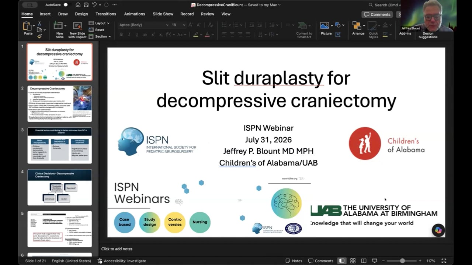This screenshot has height=265, width=472.
Task: Open Quick Styles gallery
Action: pyautogui.click(x=373, y=30)
